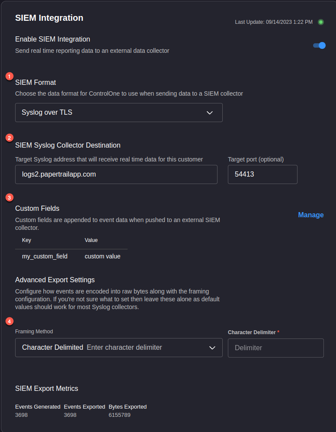Click the Value column header
Image resolution: width=336 pixels, height=432 pixels.
91,240
